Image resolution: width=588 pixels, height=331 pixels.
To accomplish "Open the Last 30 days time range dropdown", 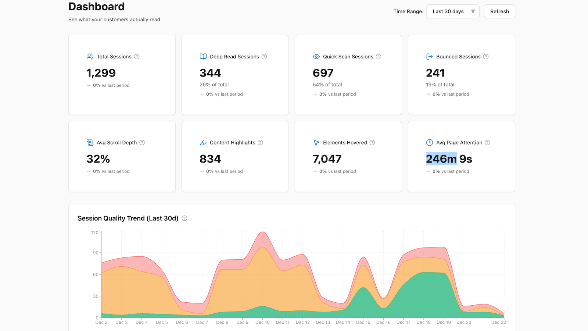I will click(x=453, y=11).
